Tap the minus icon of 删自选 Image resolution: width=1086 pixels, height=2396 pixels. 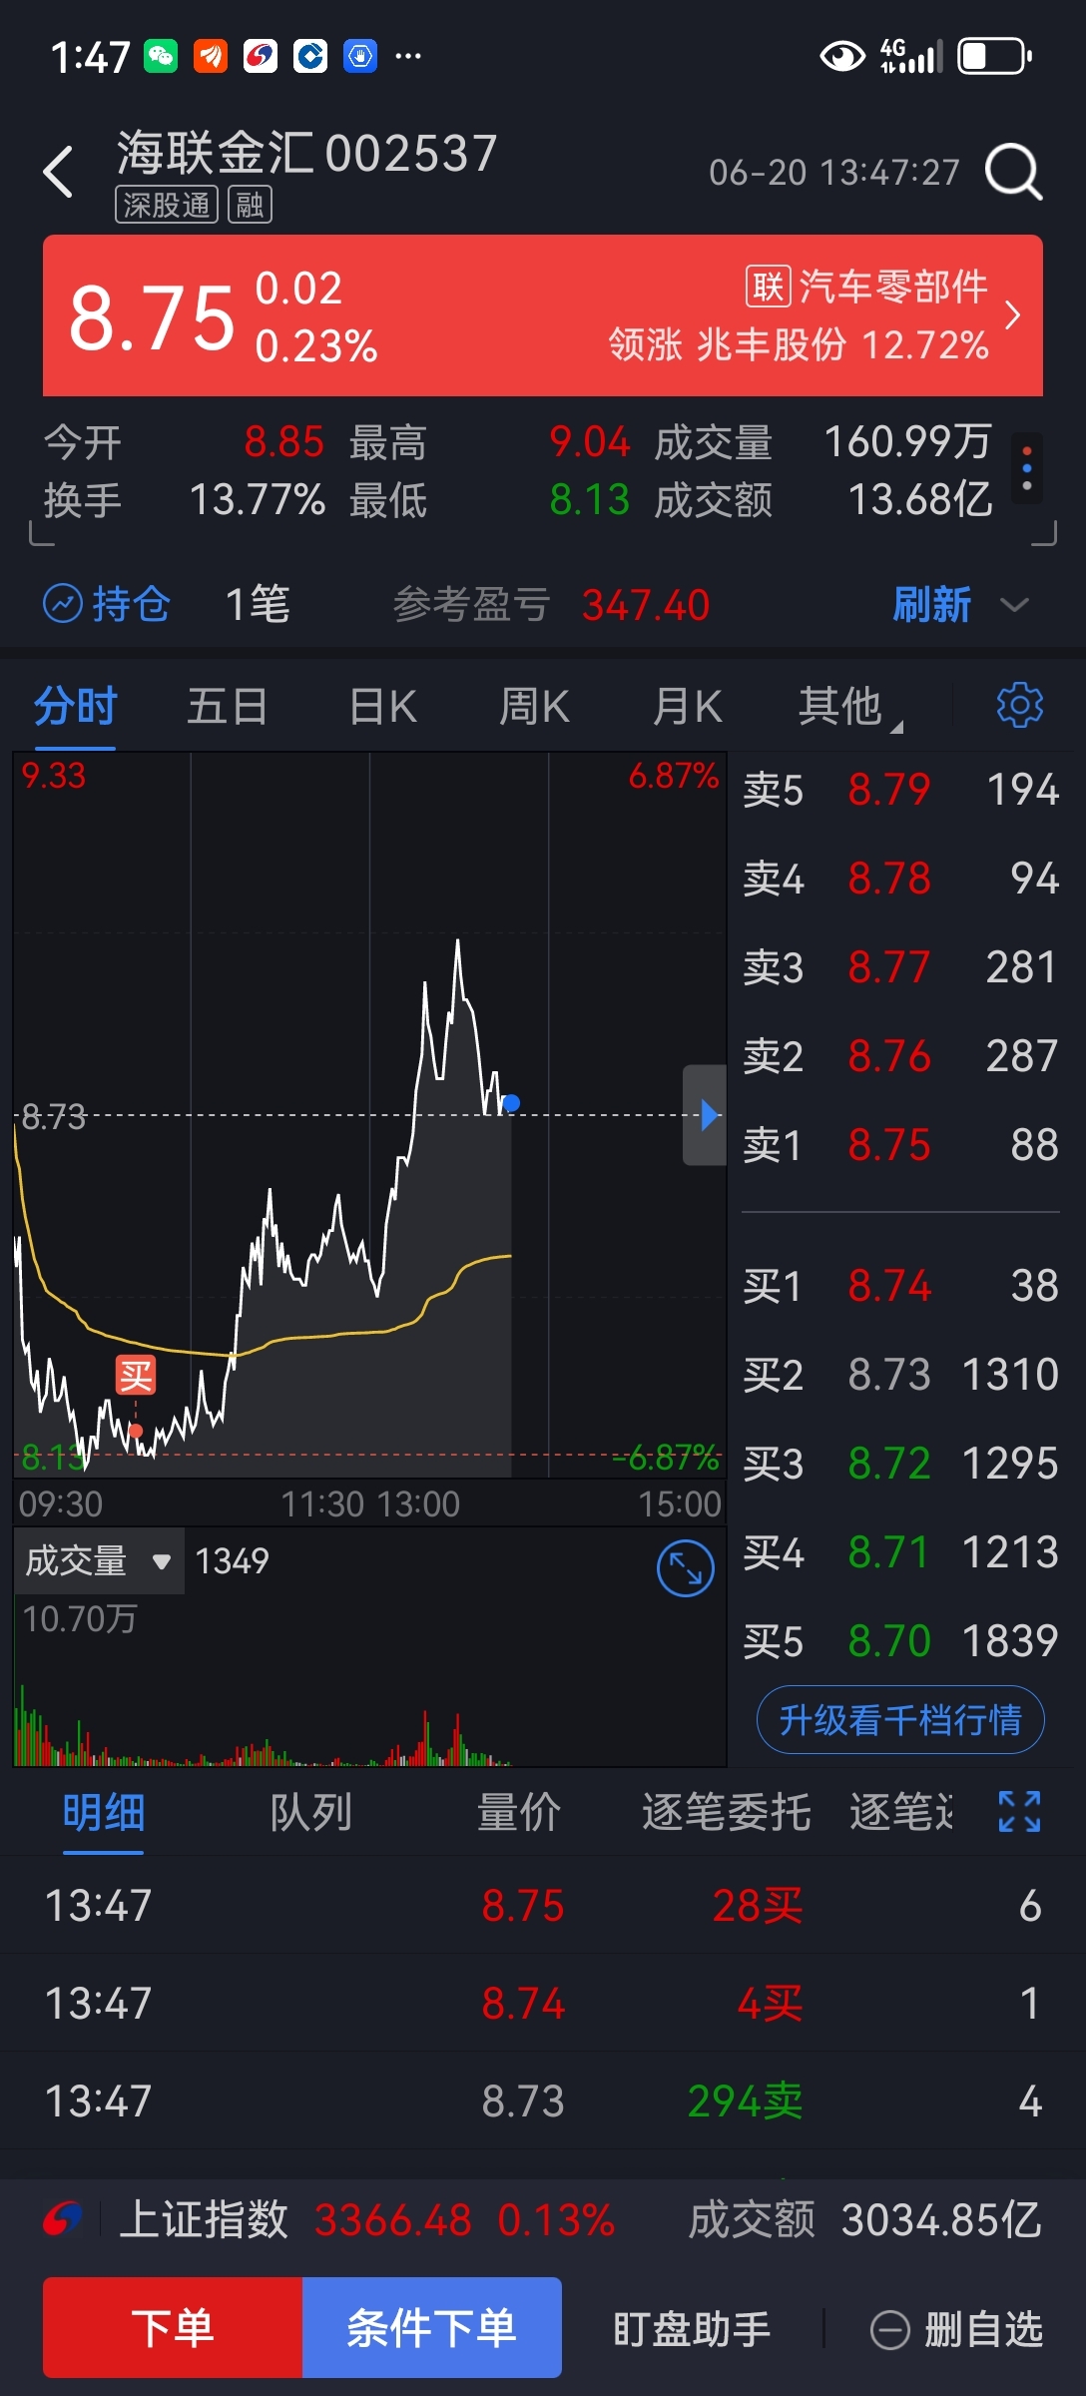point(889,2330)
